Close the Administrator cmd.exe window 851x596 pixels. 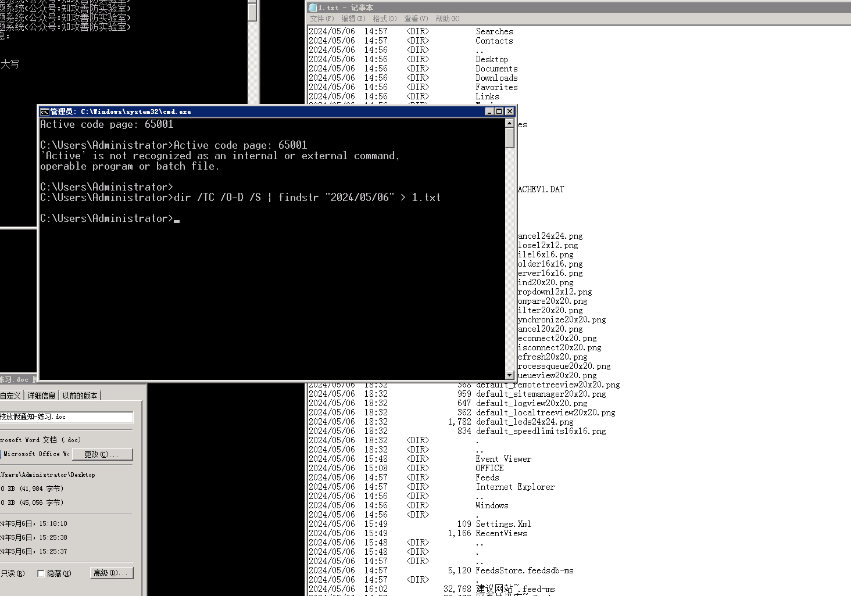coord(510,112)
